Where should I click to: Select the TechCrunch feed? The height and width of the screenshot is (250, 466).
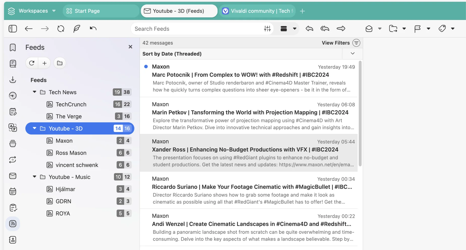79,104
